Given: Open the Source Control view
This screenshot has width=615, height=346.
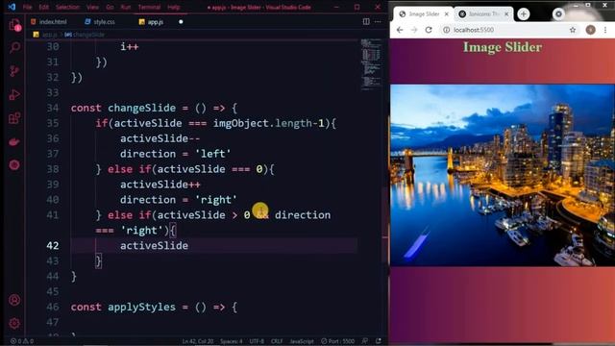Looking at the screenshot, I should 14,71.
